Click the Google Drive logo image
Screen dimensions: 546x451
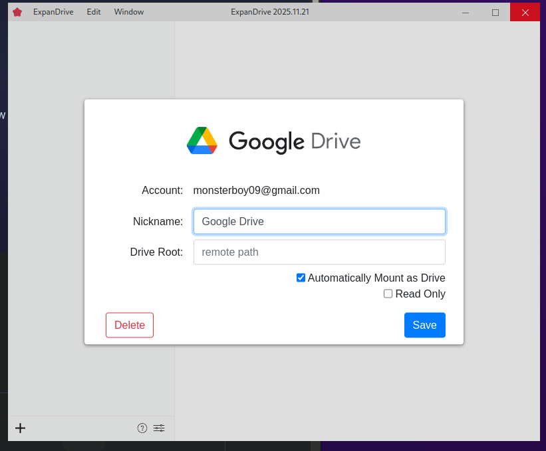(x=274, y=141)
